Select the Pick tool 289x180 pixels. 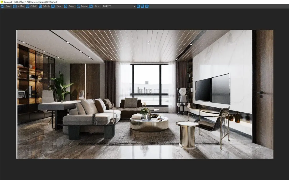pos(95,6)
